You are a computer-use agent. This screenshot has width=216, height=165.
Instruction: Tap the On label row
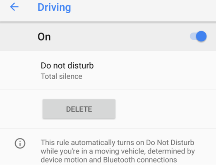(108, 36)
